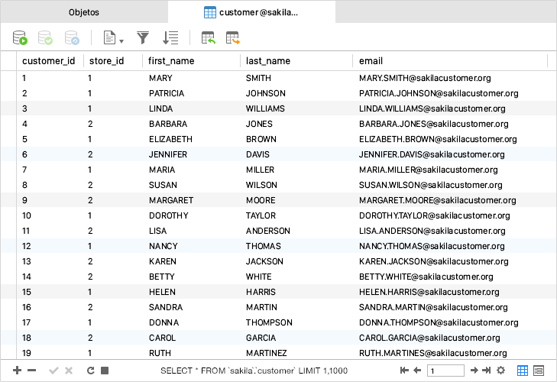The height and width of the screenshot is (382, 557).
Task: Stop query using the square stop icon
Action: coord(105,371)
